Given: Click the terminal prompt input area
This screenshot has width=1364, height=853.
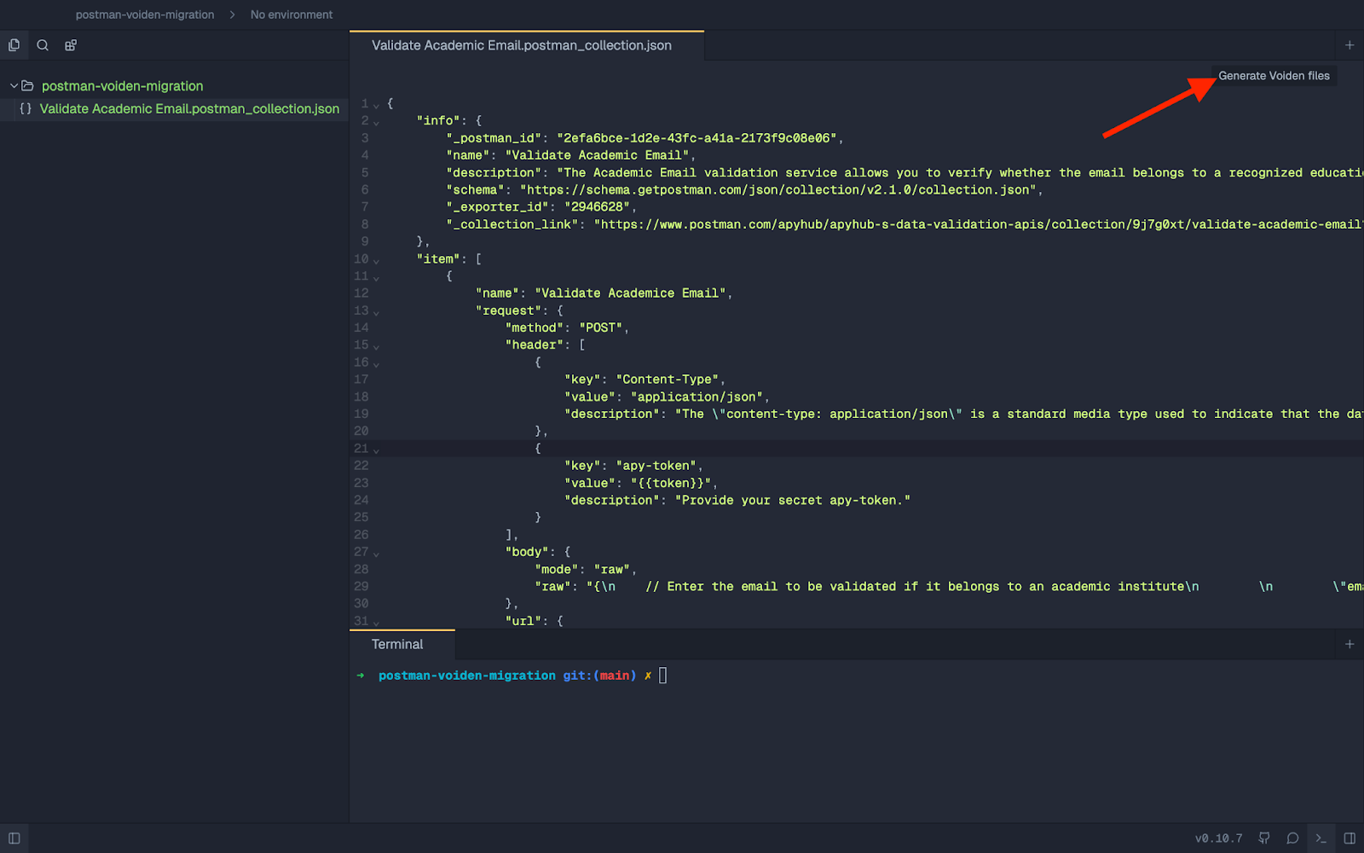Looking at the screenshot, I should tap(663, 676).
